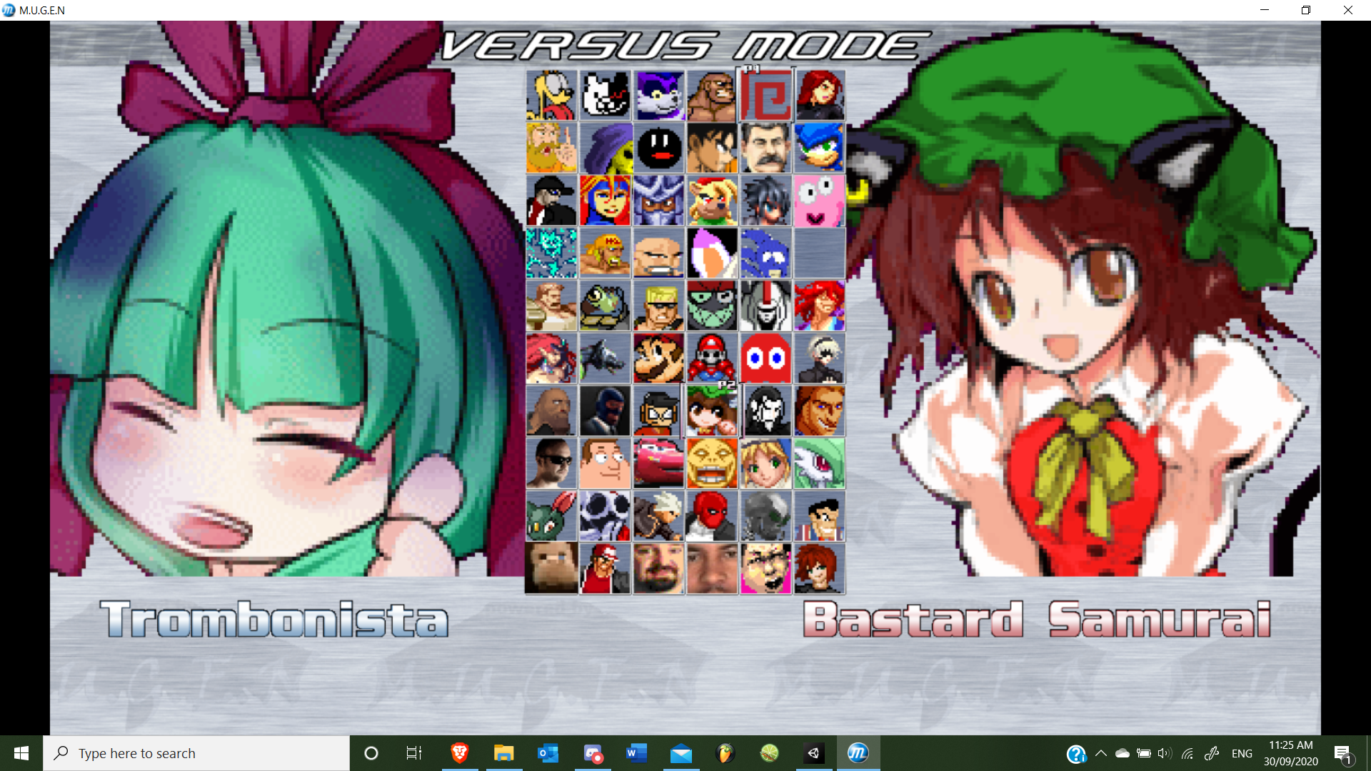1371x771 pixels.
Task: Select the distorted face on pink background
Action: click(765, 570)
